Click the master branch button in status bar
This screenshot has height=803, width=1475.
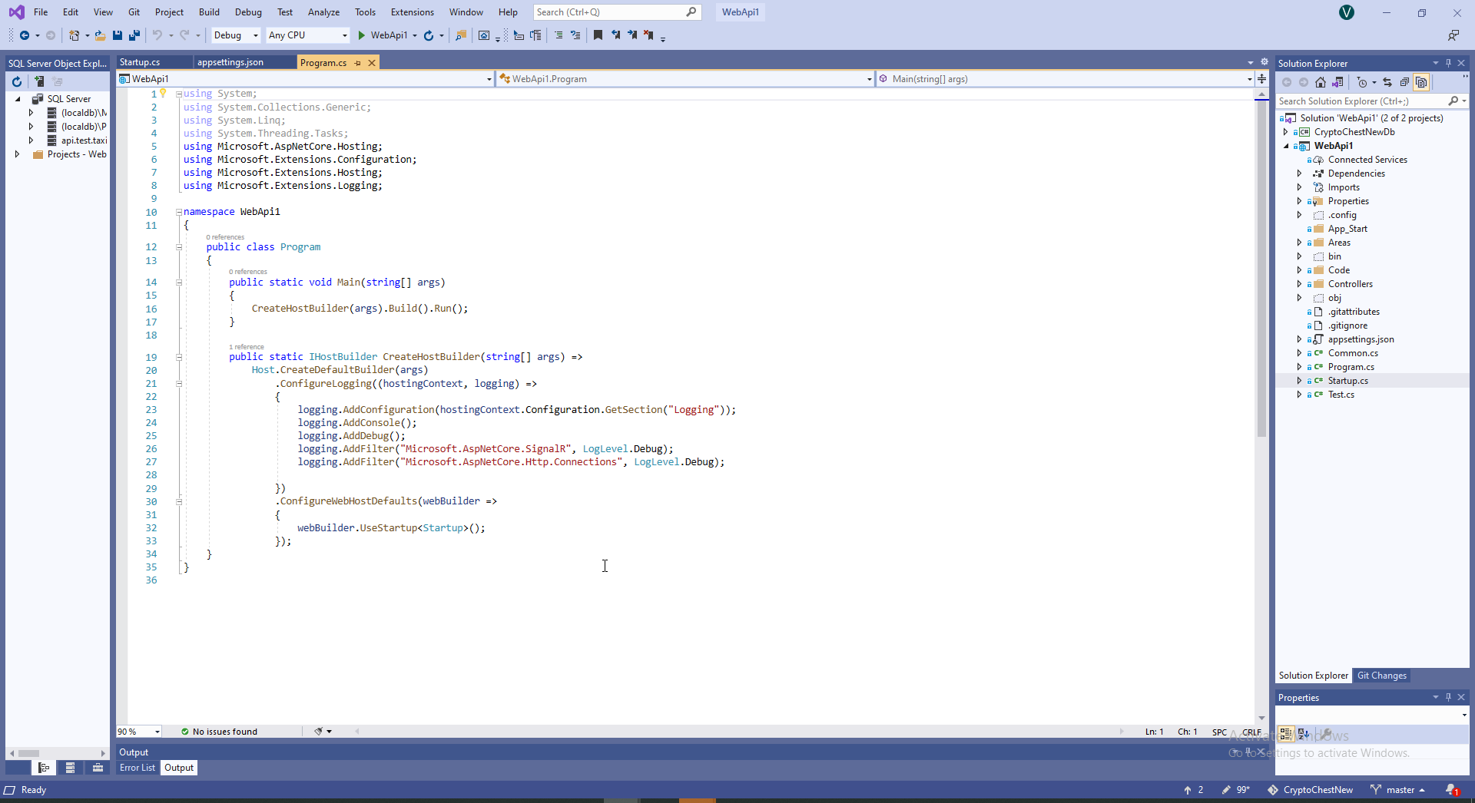coord(1399,790)
